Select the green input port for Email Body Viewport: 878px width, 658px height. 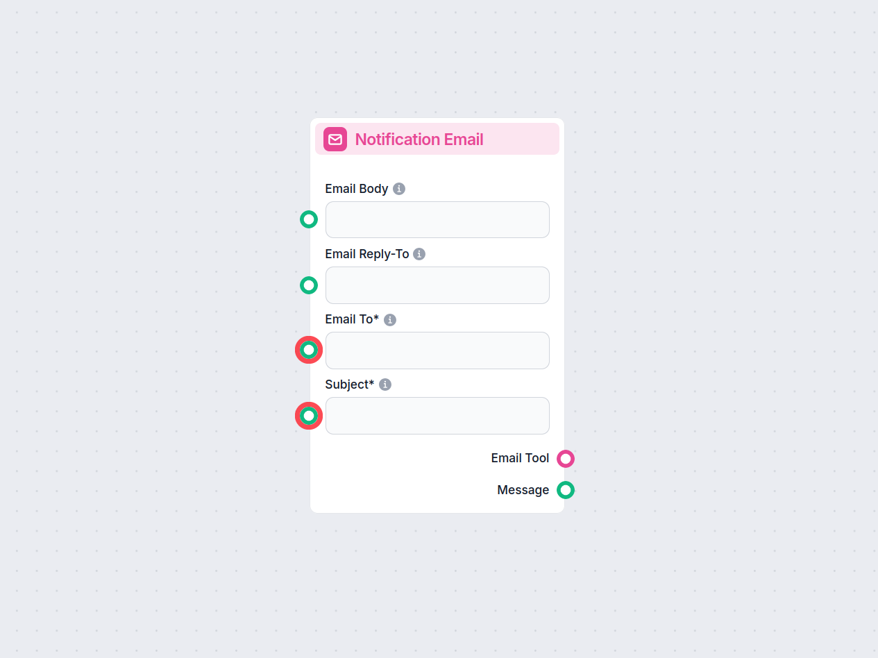(309, 219)
